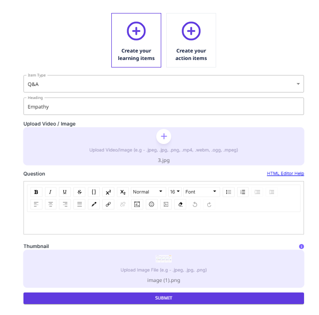Click the eraser to clear formatting
Viewport: 319px width, 315px height.
click(x=181, y=204)
